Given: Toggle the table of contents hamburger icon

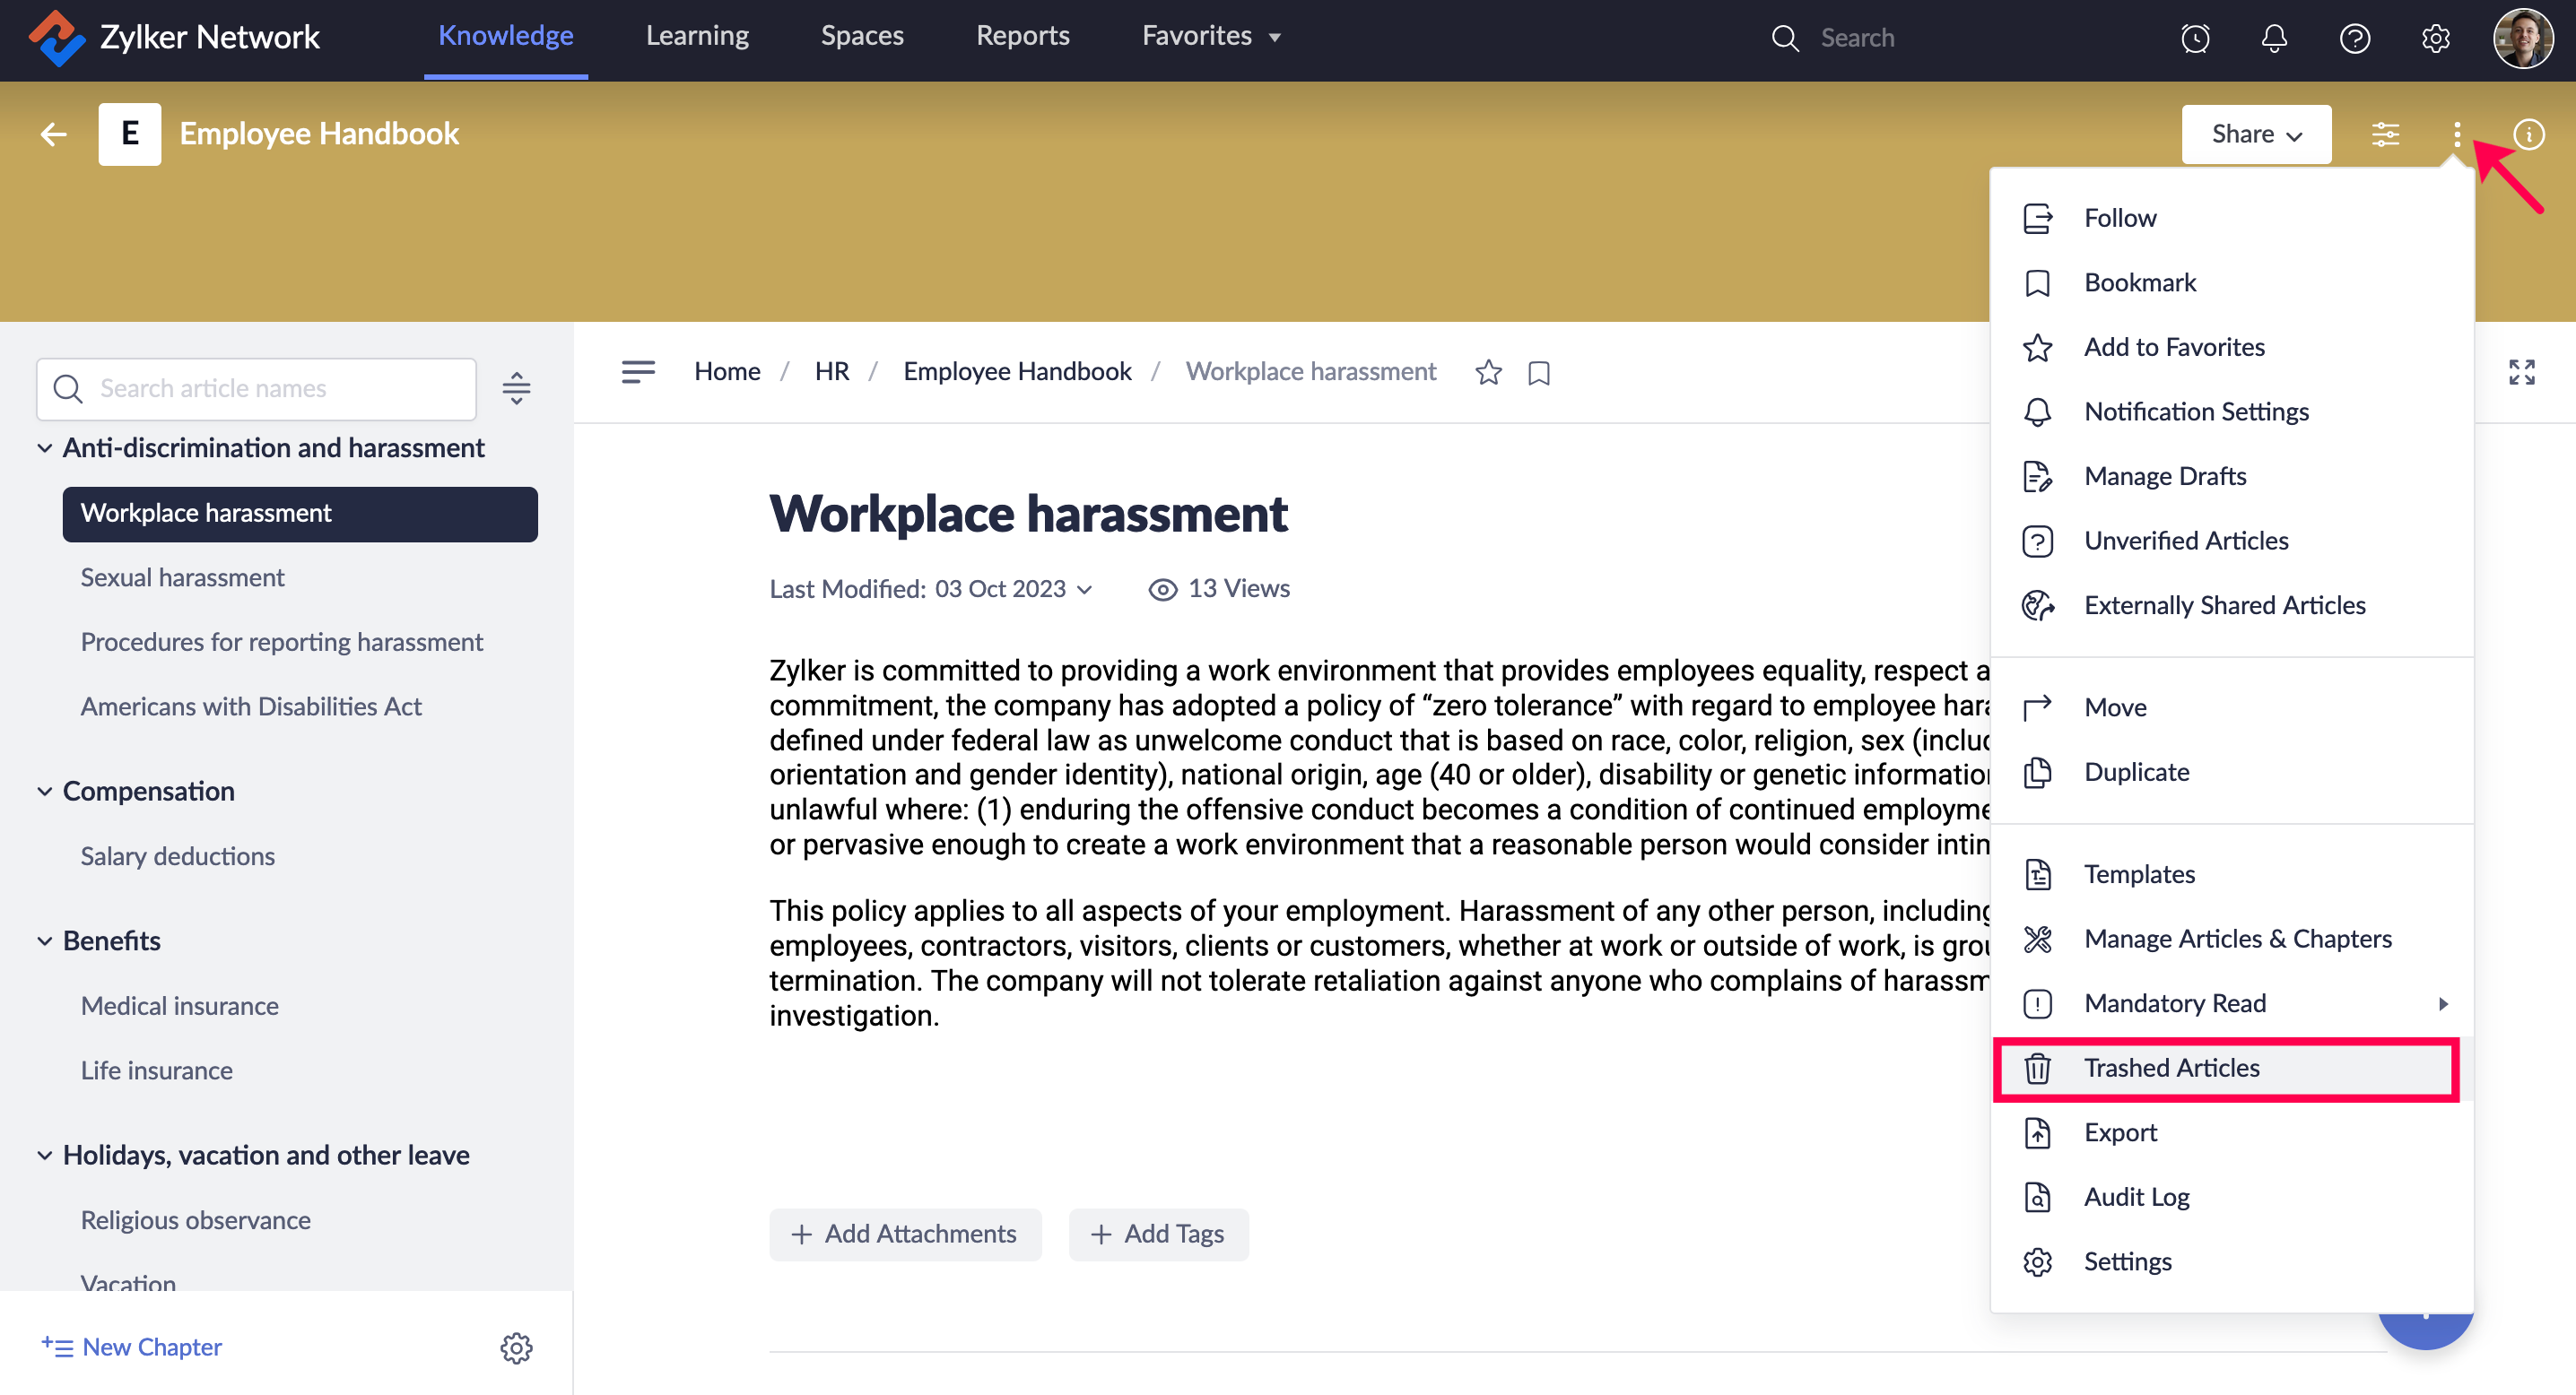Looking at the screenshot, I should click(638, 372).
